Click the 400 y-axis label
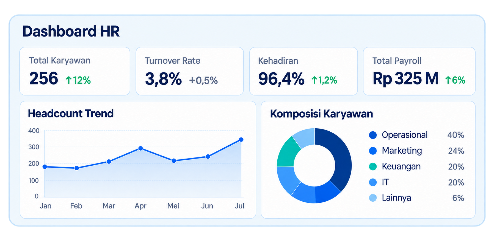The image size is (494, 240). point(34,131)
